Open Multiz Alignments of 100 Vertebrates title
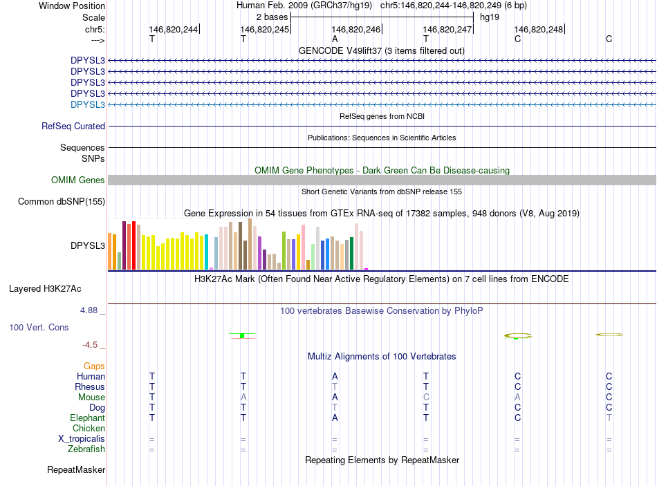 pos(382,357)
